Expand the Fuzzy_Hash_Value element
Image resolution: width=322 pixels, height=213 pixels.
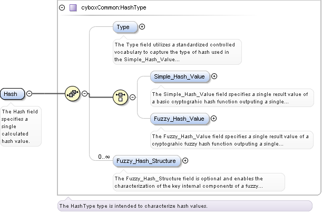pos(213,119)
